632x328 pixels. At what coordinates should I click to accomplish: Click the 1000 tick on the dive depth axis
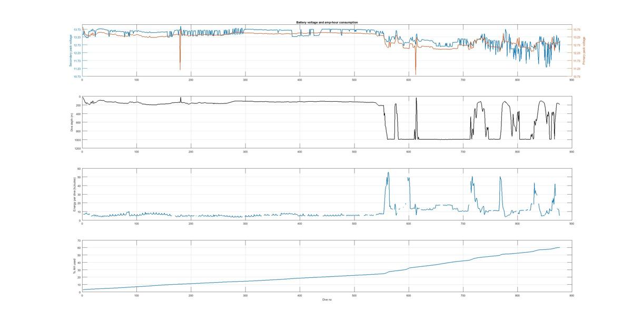[x=78, y=140]
